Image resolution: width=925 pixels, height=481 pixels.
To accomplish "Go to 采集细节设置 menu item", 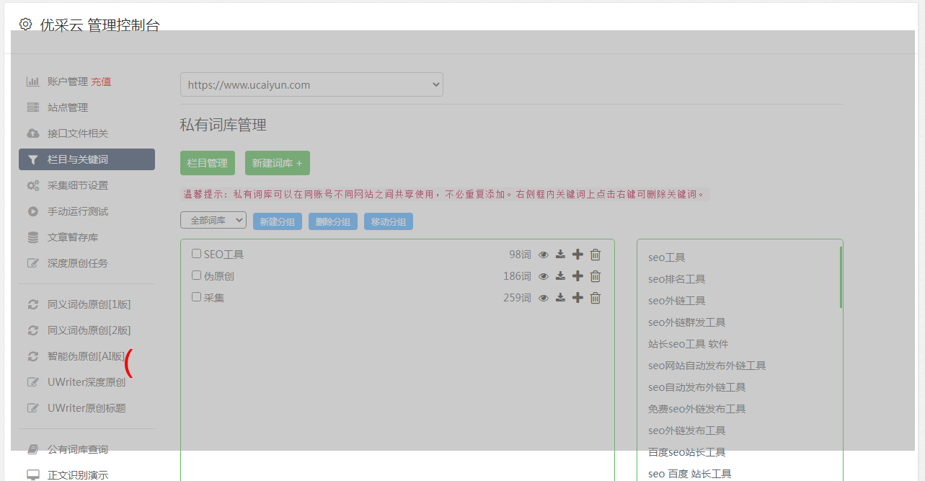I will pos(78,185).
